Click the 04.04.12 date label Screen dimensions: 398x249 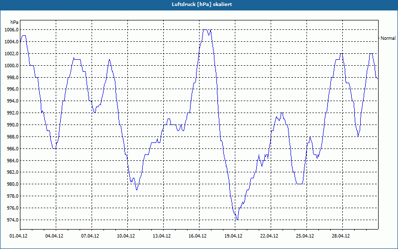[54, 236]
